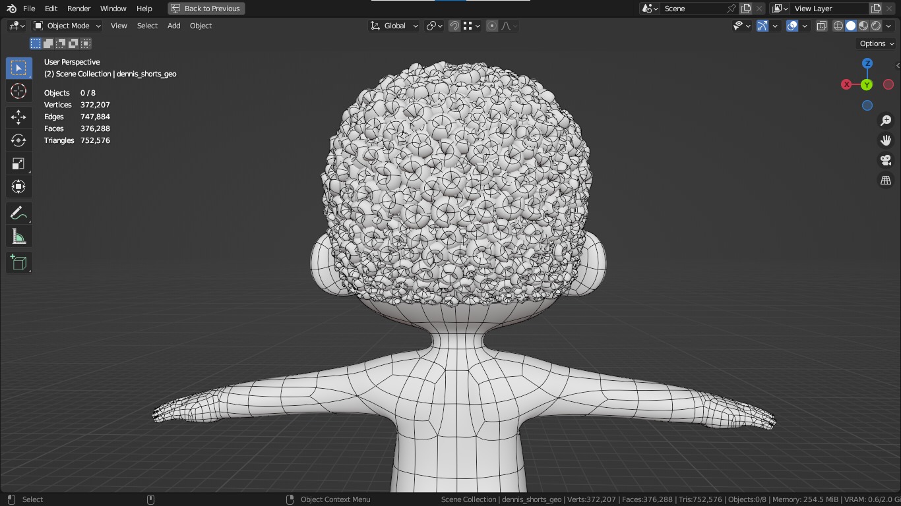Toggle X-ray mode
Viewport: 901px width, 506px height.
tap(822, 26)
